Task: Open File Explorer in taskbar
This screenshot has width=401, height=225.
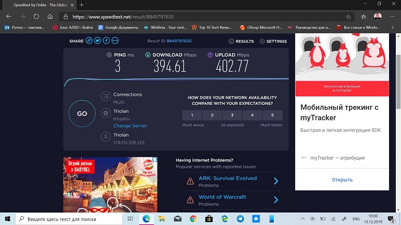Action: pyautogui.click(x=162, y=219)
